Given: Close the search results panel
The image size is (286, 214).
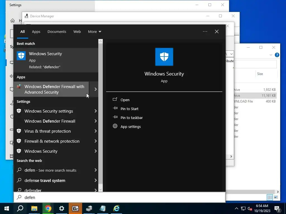Looking at the screenshot, I should (217, 31).
